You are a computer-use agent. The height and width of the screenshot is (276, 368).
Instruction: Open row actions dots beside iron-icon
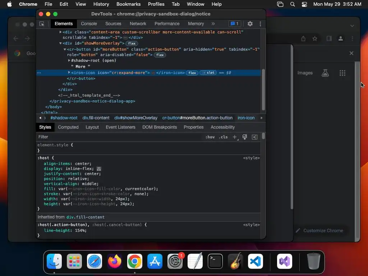(39, 73)
